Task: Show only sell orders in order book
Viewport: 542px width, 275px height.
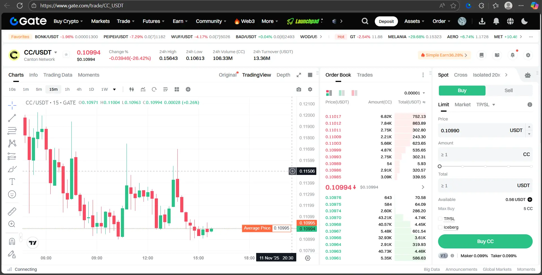Action: pos(354,93)
